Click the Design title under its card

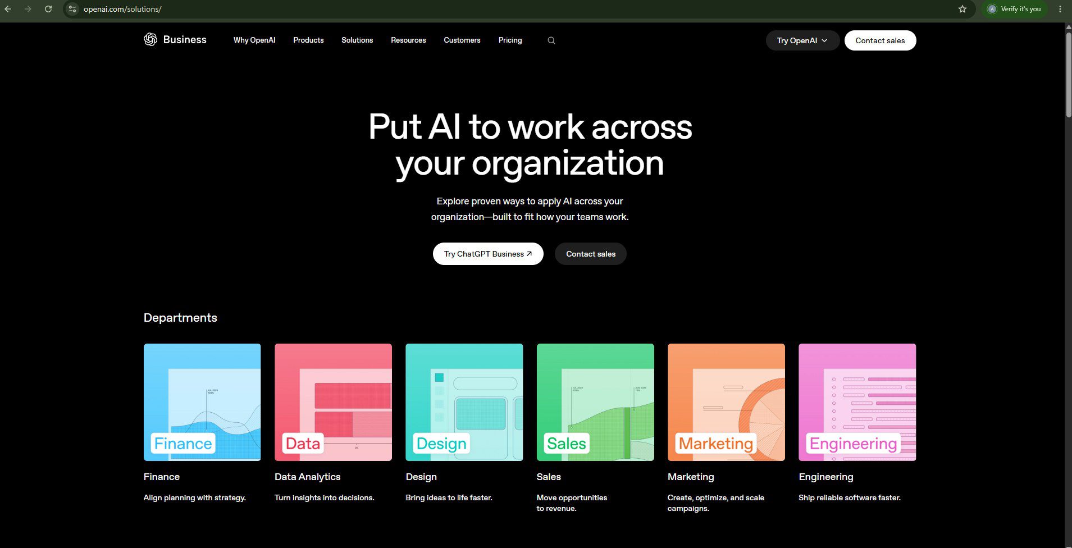click(421, 477)
